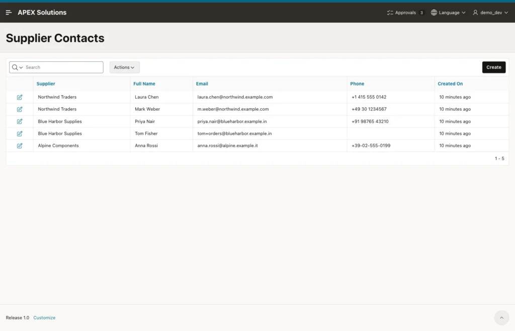Click the Release 1.0 footer text
This screenshot has height=331, width=515.
pos(18,317)
